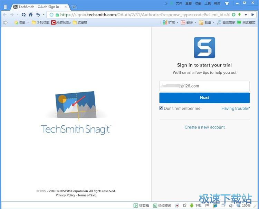259x209 pixels.
Task: Open the 收藏栏 bookmark folder
Action: click(x=80, y=22)
